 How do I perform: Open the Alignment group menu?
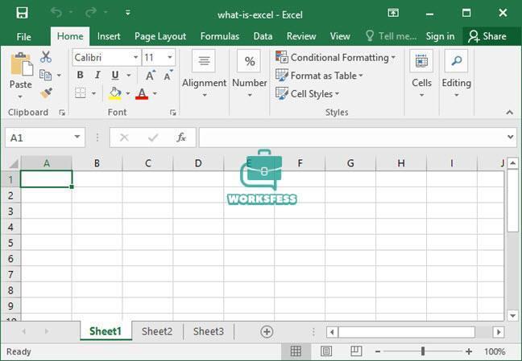tap(204, 74)
